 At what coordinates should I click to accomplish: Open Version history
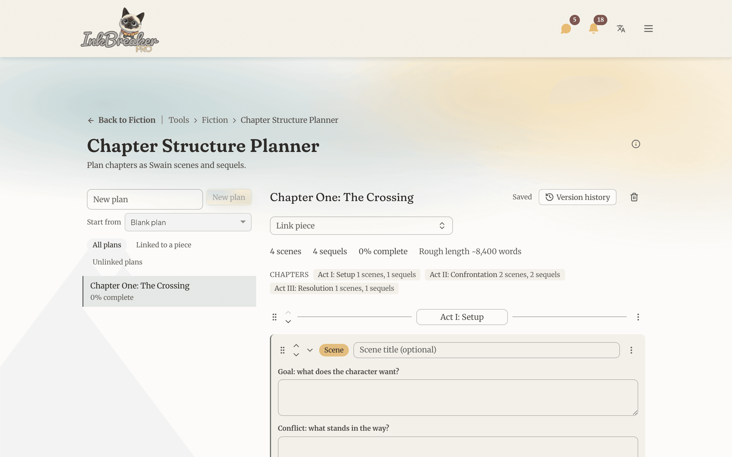(577, 197)
